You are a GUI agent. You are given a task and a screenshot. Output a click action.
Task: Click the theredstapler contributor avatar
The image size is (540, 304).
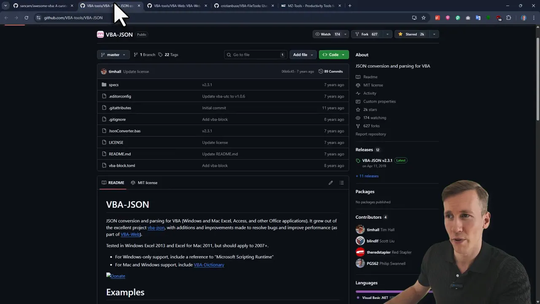[x=360, y=252]
